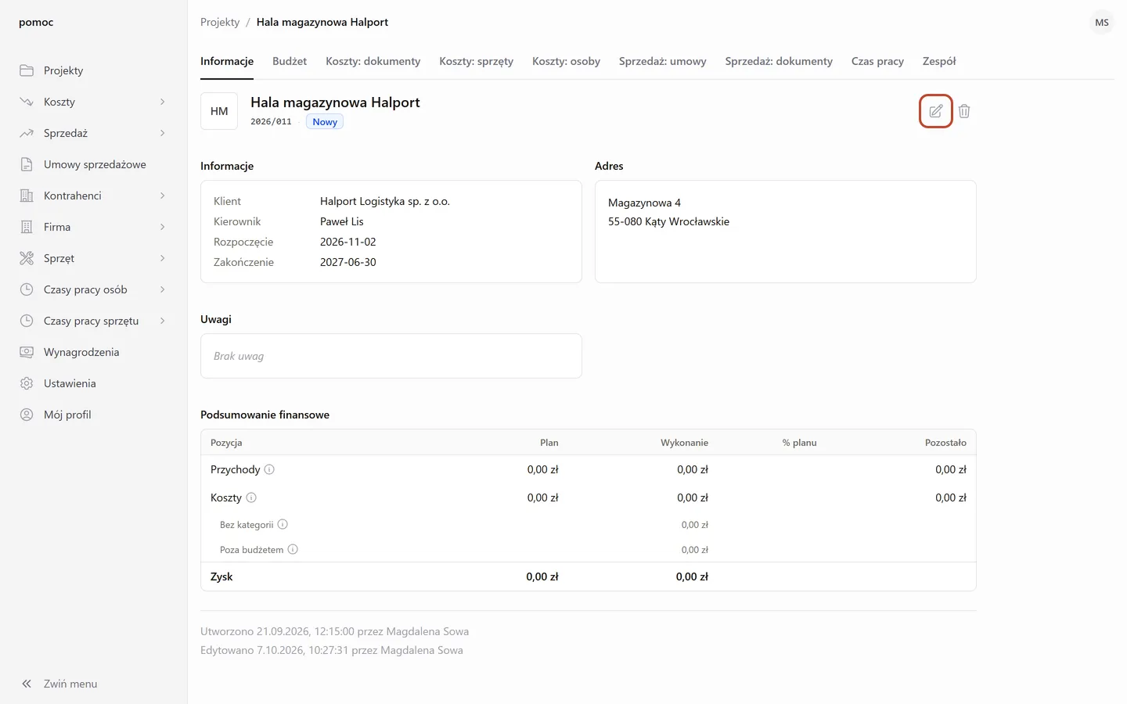Click the Brak uwag notes box

[391, 356]
